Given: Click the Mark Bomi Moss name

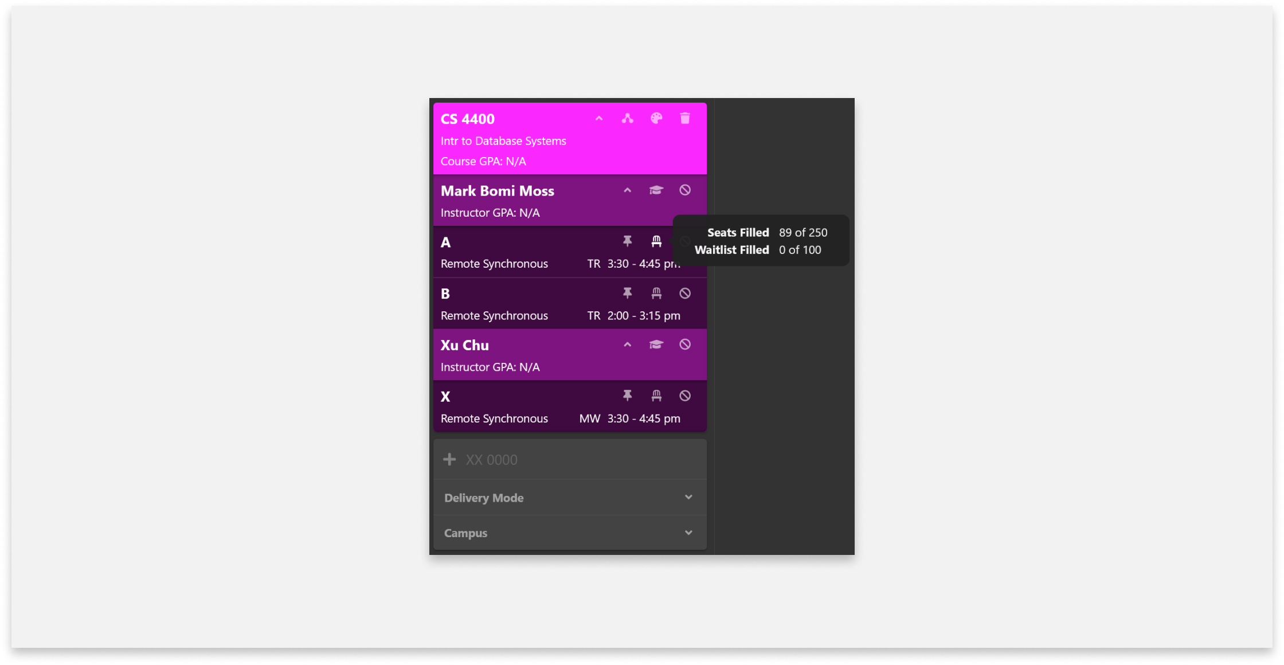Looking at the screenshot, I should click(x=498, y=191).
